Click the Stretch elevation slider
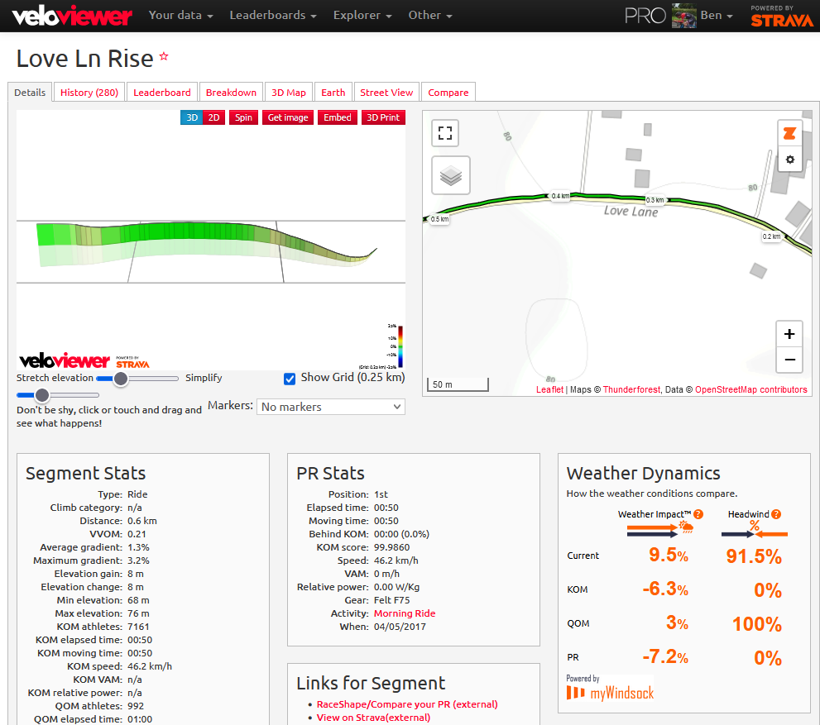This screenshot has width=820, height=725. [x=121, y=379]
